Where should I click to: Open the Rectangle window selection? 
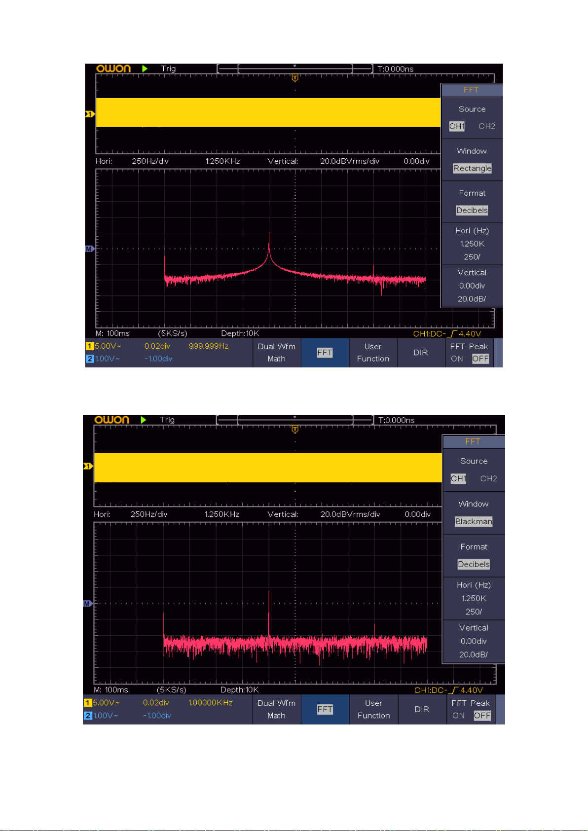click(x=472, y=168)
